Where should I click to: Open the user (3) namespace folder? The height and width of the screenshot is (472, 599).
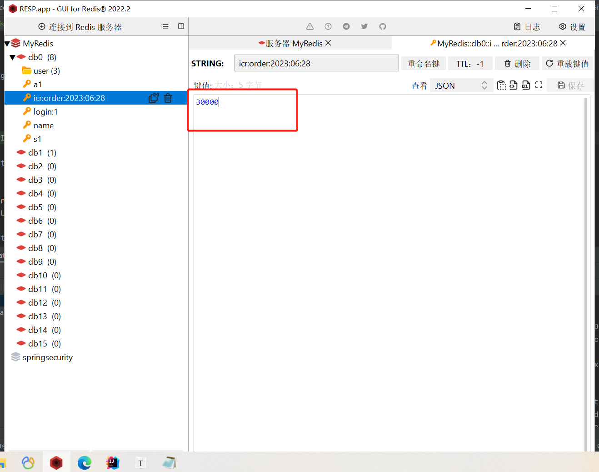(41, 71)
